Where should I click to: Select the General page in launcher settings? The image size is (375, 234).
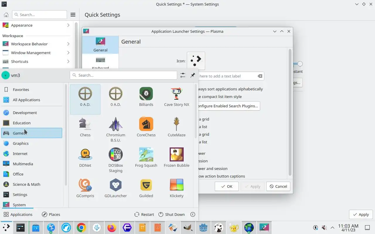[100, 45]
